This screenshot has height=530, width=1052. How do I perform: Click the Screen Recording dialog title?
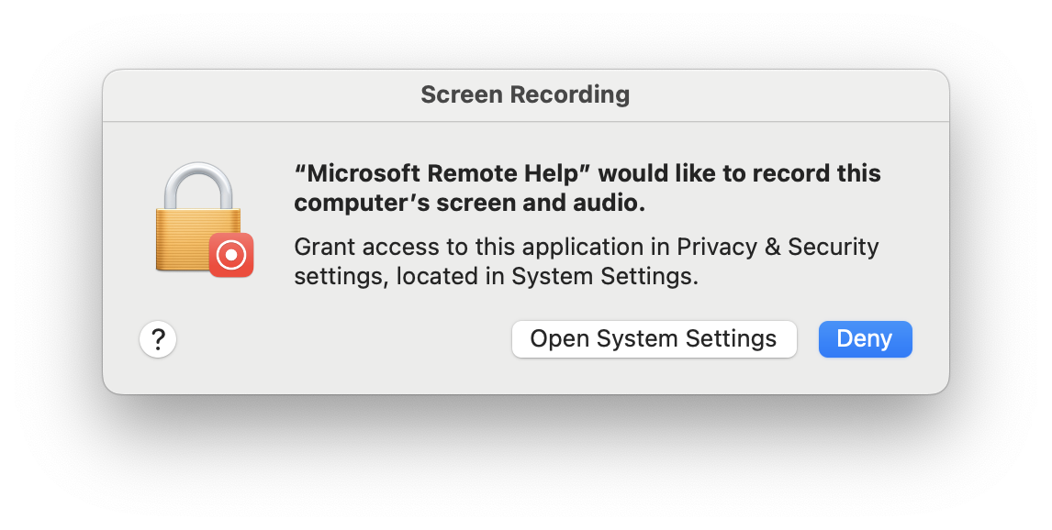pyautogui.click(x=525, y=95)
